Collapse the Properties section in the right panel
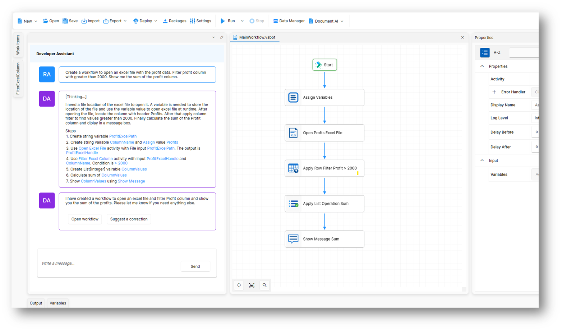Screen dimensions: 562x331 (482, 66)
